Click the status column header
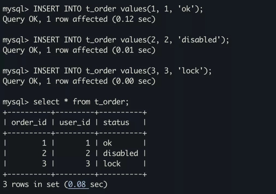The image size is (276, 194). click(116, 122)
